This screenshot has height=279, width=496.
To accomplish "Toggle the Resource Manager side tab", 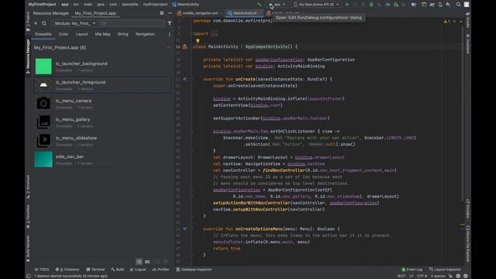I will coord(28,57).
